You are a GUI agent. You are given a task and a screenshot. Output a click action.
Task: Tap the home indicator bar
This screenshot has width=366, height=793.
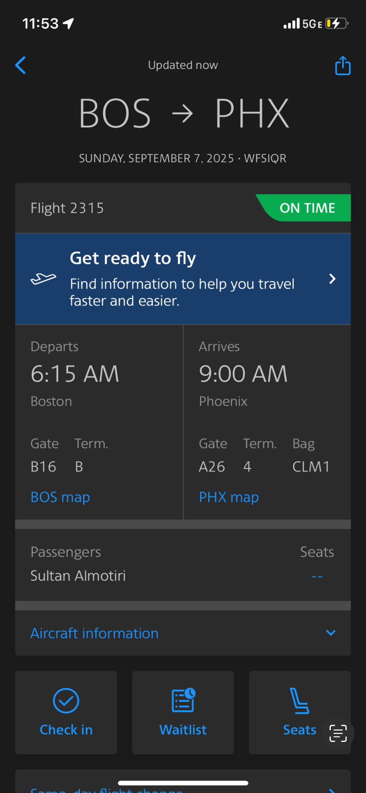[183, 783]
